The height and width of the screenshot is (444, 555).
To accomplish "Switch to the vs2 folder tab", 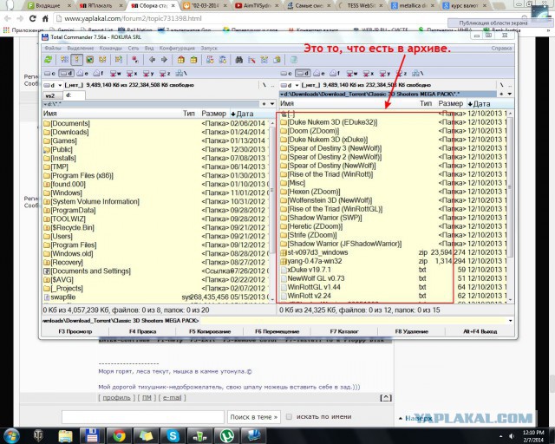I will [50, 95].
